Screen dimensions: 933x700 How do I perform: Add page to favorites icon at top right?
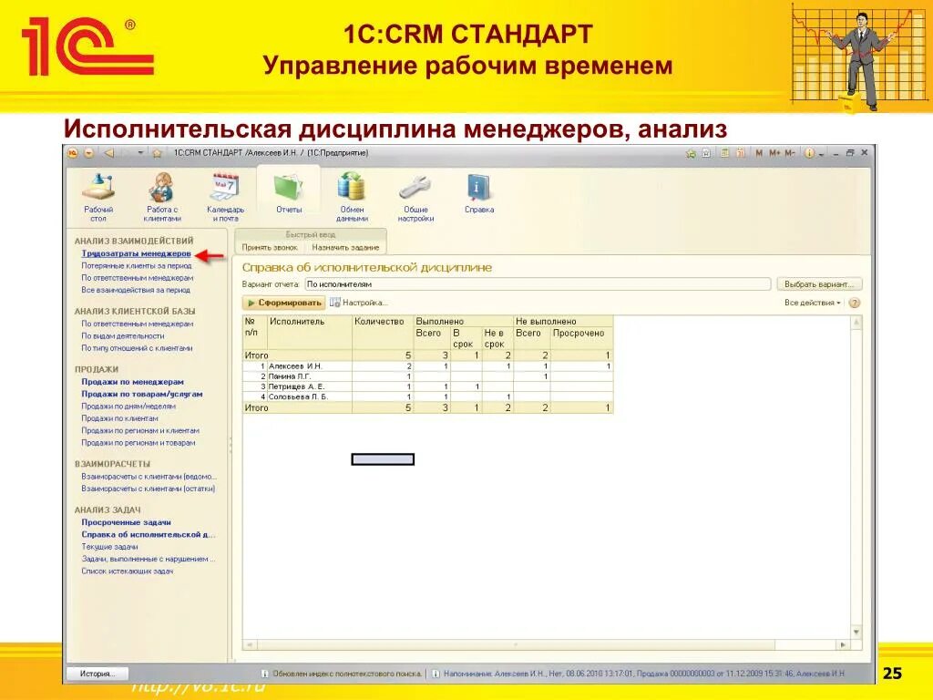click(691, 153)
